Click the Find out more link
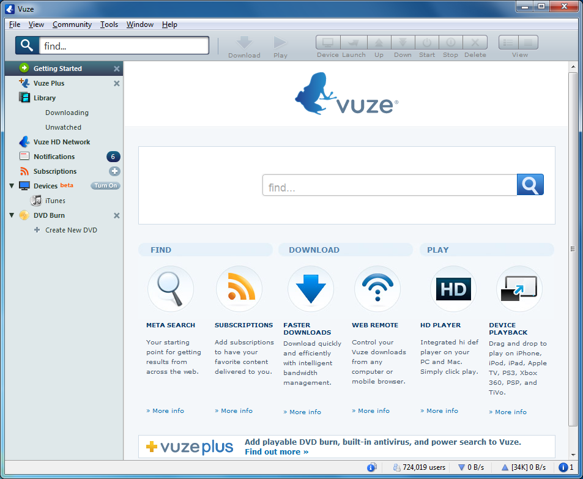The image size is (583, 479). (x=277, y=452)
